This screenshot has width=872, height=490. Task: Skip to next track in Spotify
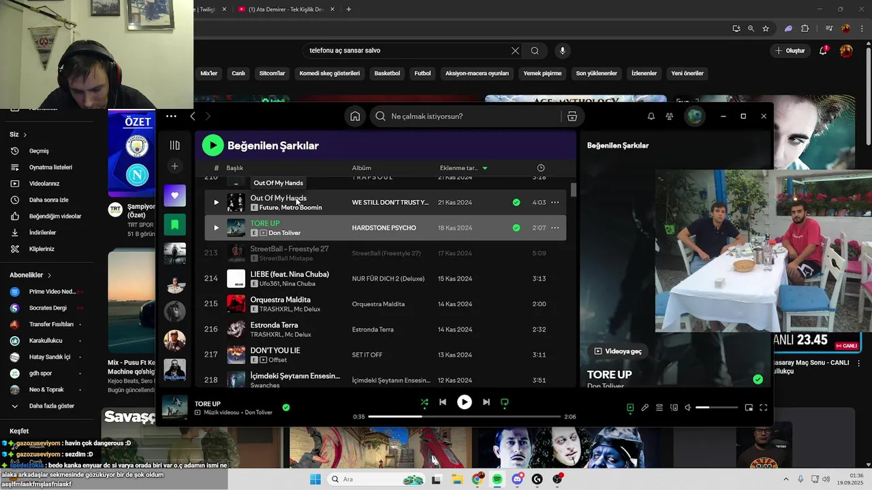click(486, 402)
